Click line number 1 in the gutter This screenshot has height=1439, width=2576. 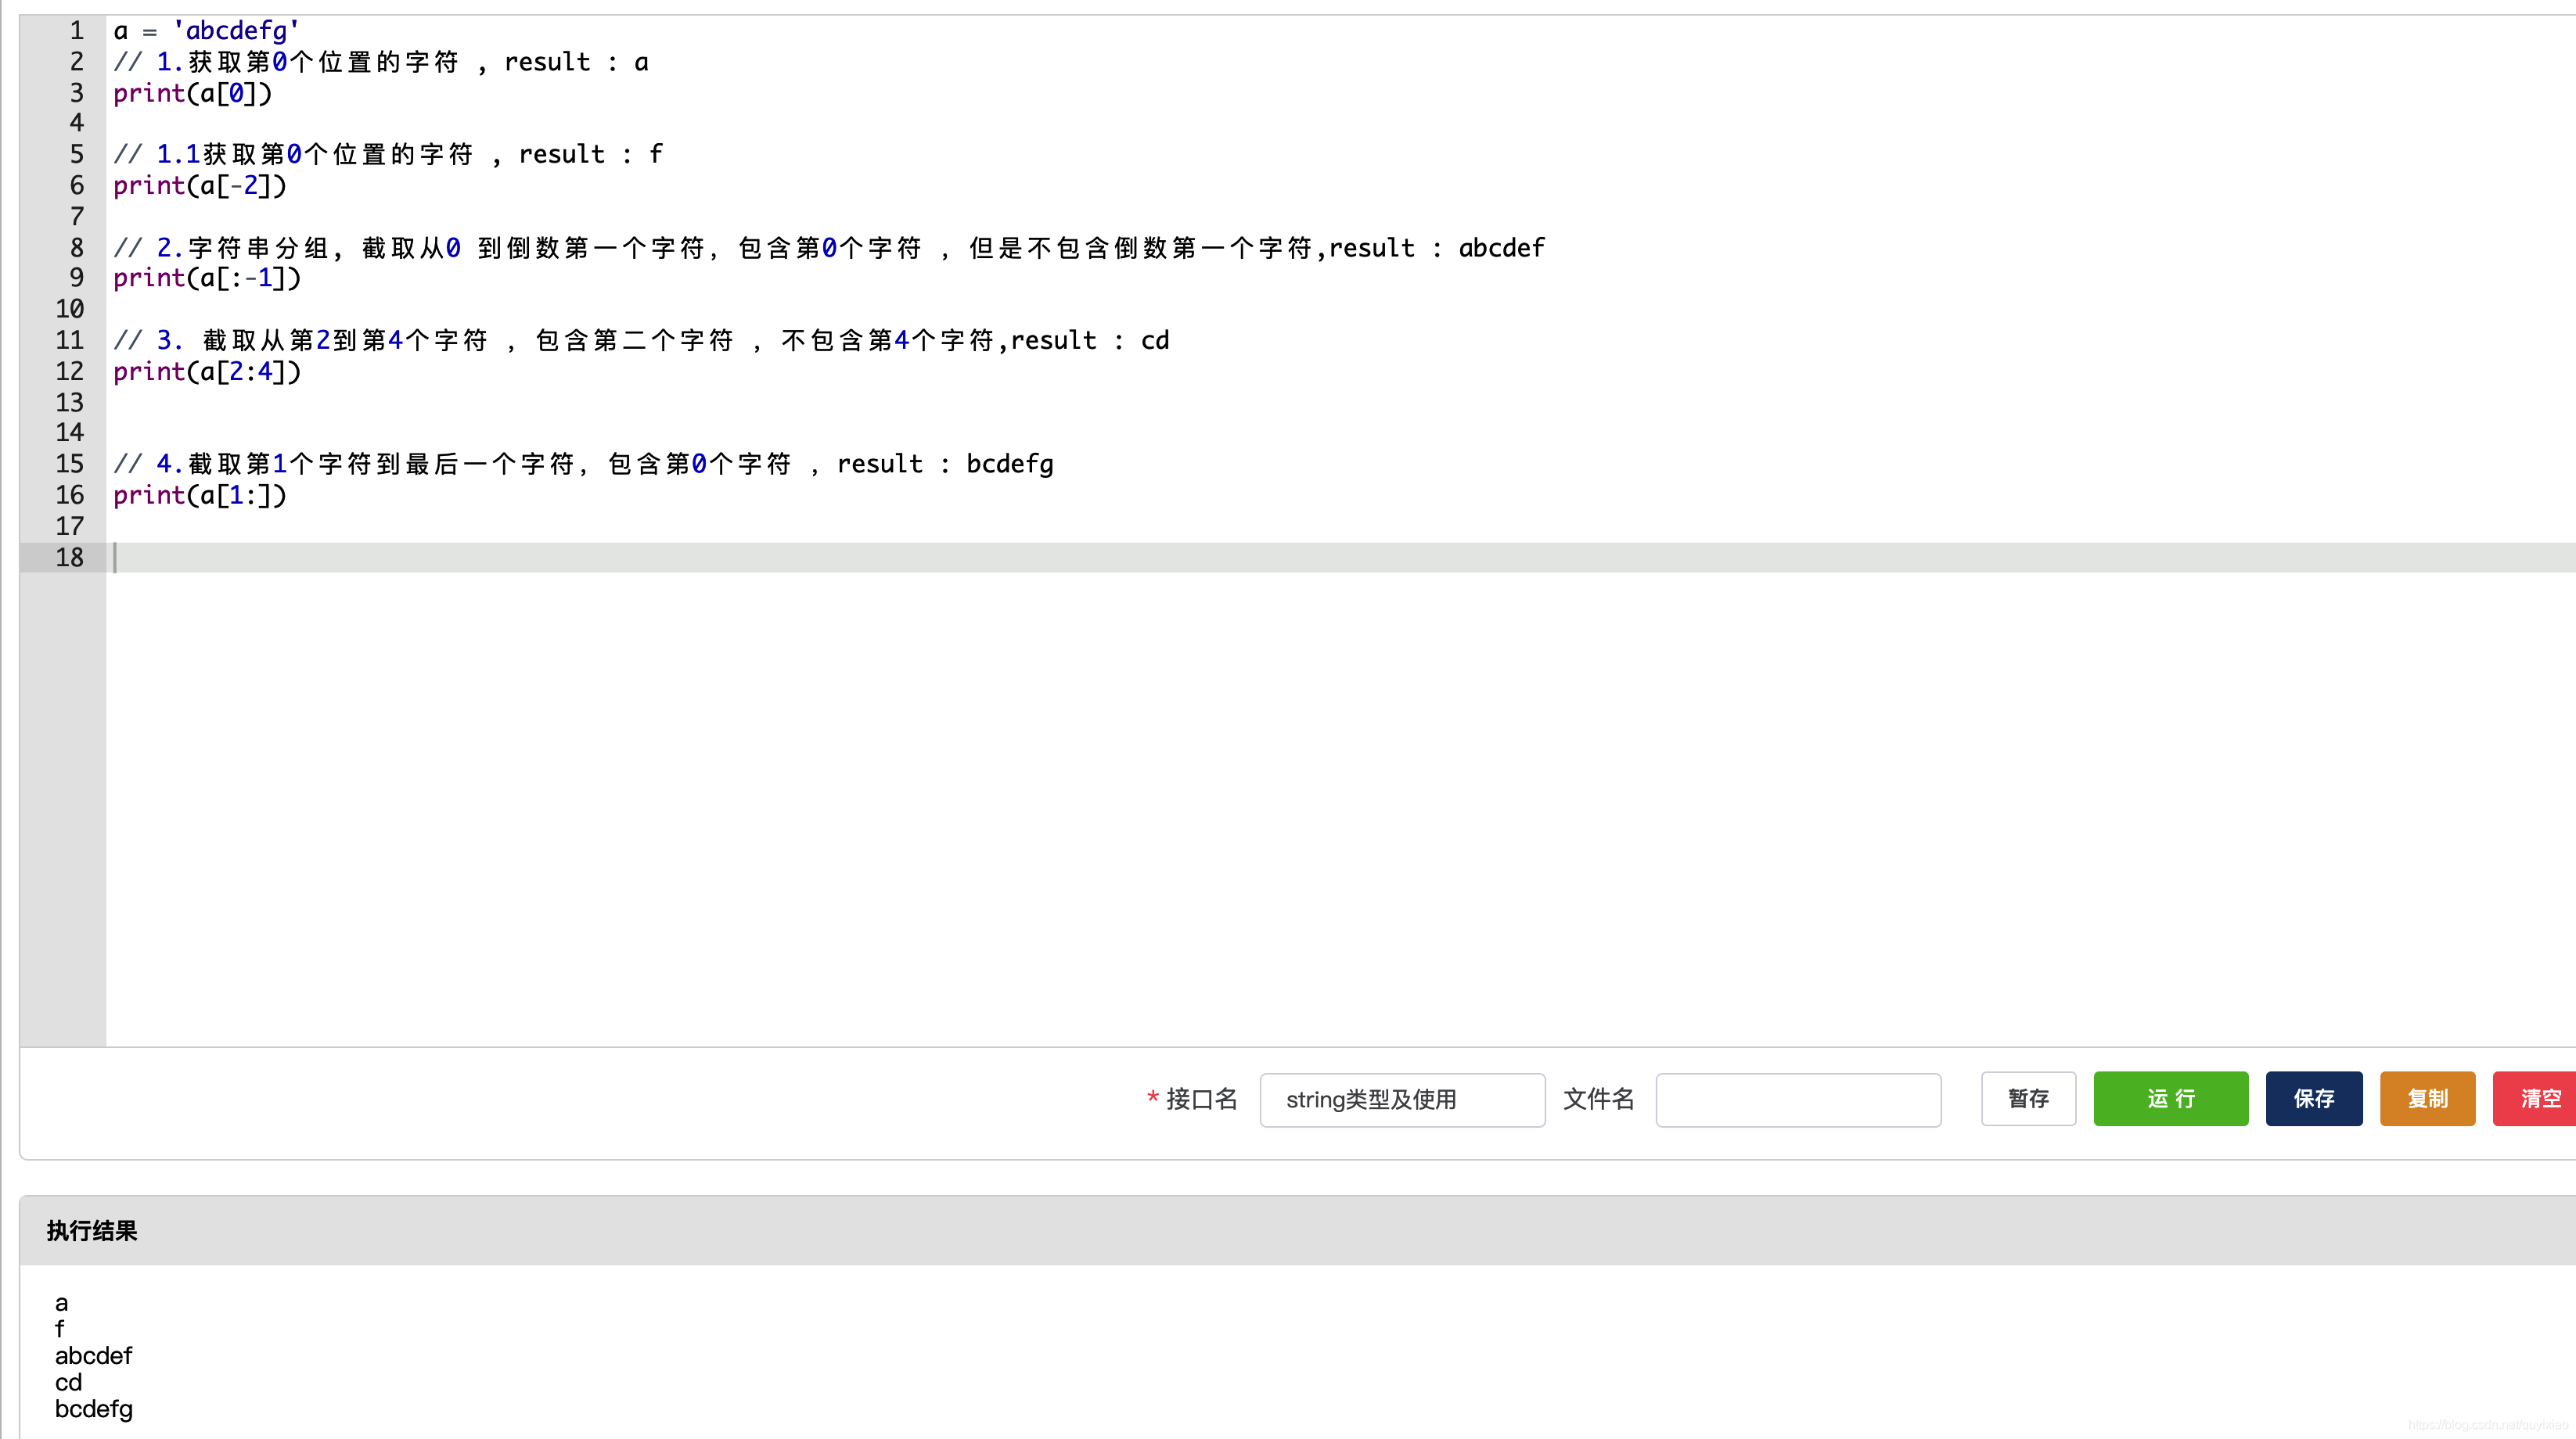point(76,31)
